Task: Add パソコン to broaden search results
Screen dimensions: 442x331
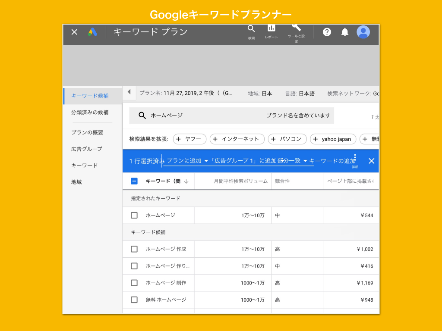Action: click(x=287, y=139)
